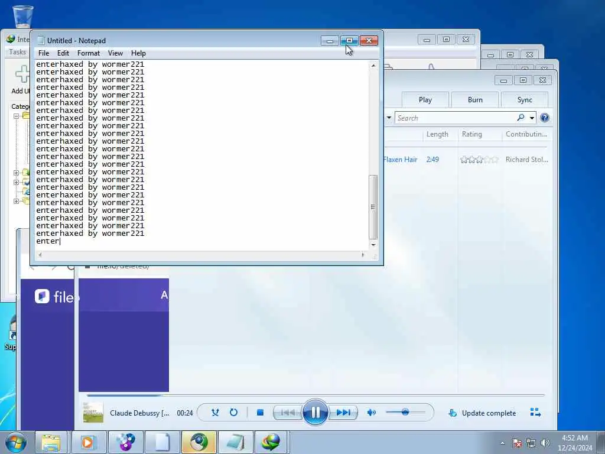Image resolution: width=605 pixels, height=454 pixels.
Task: Sort by the Length column header
Action: pyautogui.click(x=437, y=134)
